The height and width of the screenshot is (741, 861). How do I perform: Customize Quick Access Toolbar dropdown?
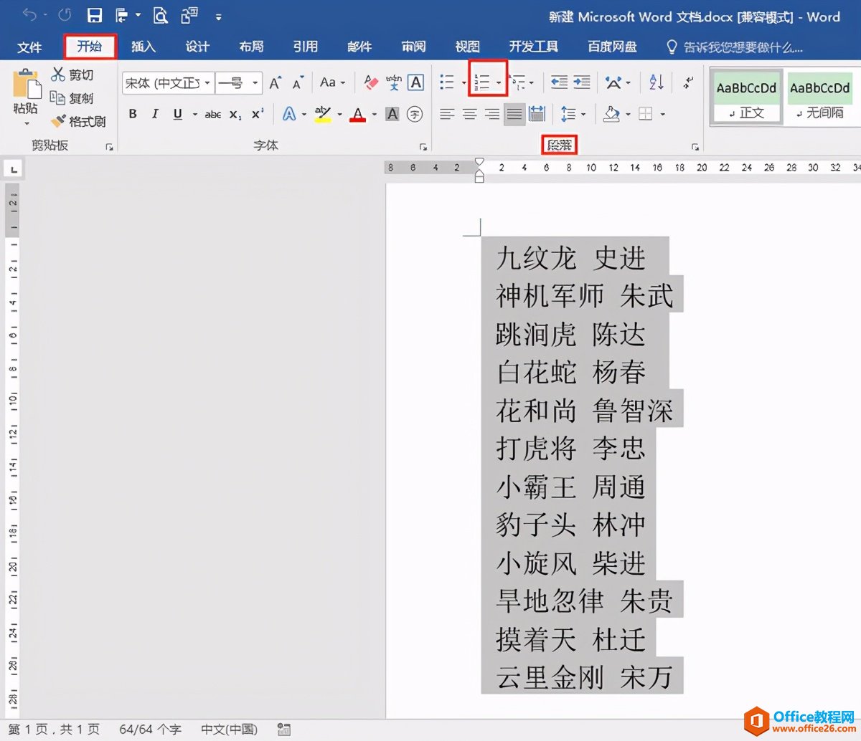pyautogui.click(x=218, y=16)
